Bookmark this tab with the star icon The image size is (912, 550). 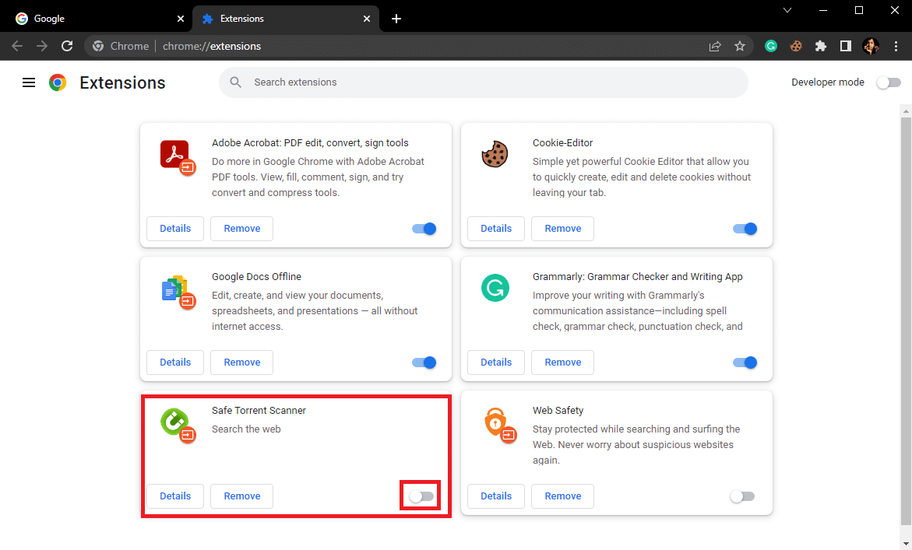tap(740, 46)
